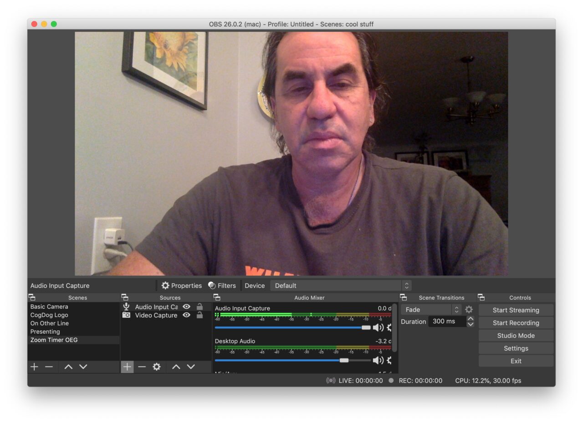Move the scene up in Scenes list
583x423 pixels.
(68, 367)
